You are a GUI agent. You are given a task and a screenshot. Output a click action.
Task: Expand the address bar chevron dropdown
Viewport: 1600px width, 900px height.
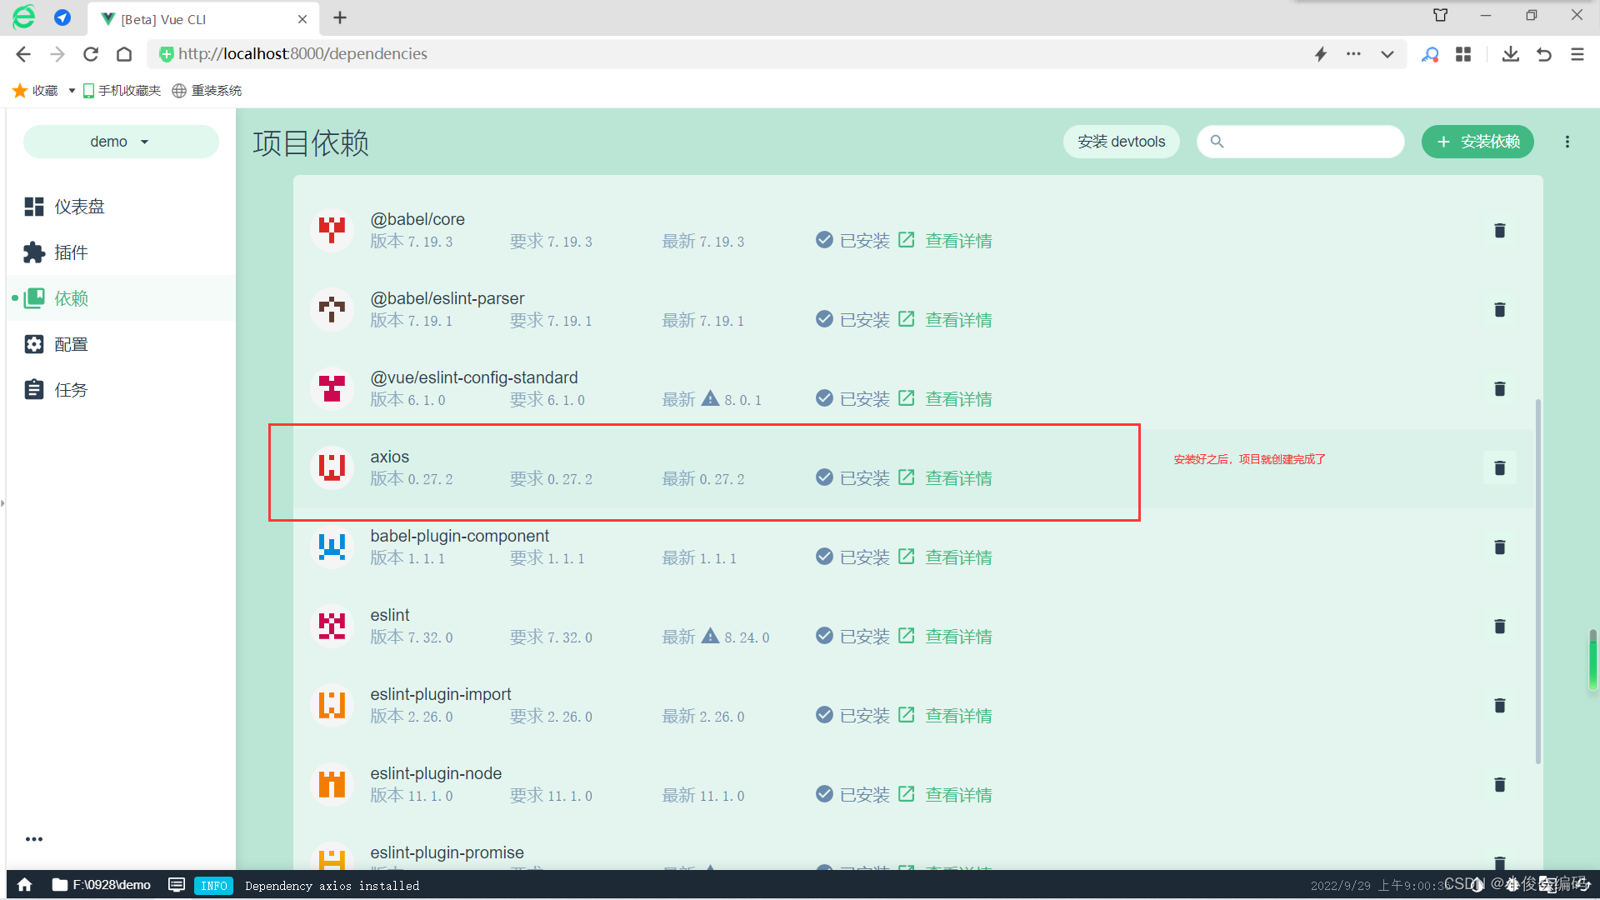tap(1387, 54)
